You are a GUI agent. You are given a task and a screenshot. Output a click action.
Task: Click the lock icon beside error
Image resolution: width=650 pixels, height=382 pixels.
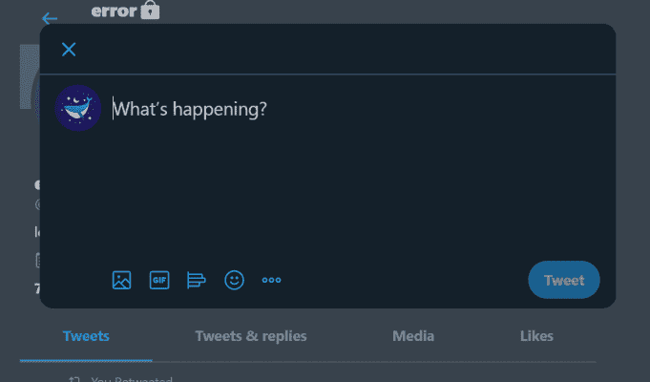tap(150, 11)
